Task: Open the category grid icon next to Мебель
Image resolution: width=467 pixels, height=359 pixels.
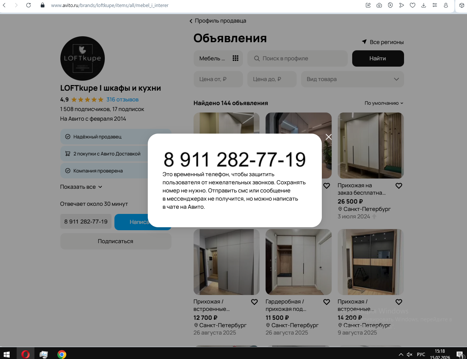Action: click(x=236, y=58)
